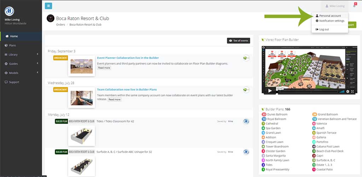Click the Visrez icon on Event Planner announcement
This screenshot has height=177, width=362.
point(246,58)
